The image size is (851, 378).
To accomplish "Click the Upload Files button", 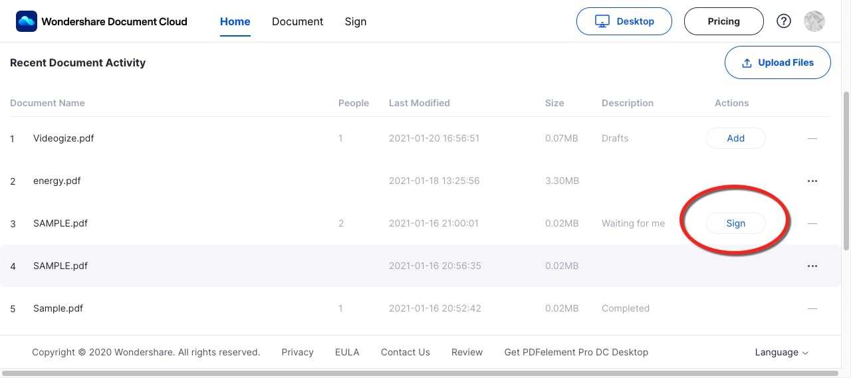I will click(777, 62).
